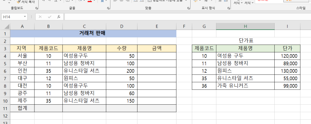Select the 대전 cell
This screenshot has width=311, height=124.
pyautogui.click(x=22, y=86)
